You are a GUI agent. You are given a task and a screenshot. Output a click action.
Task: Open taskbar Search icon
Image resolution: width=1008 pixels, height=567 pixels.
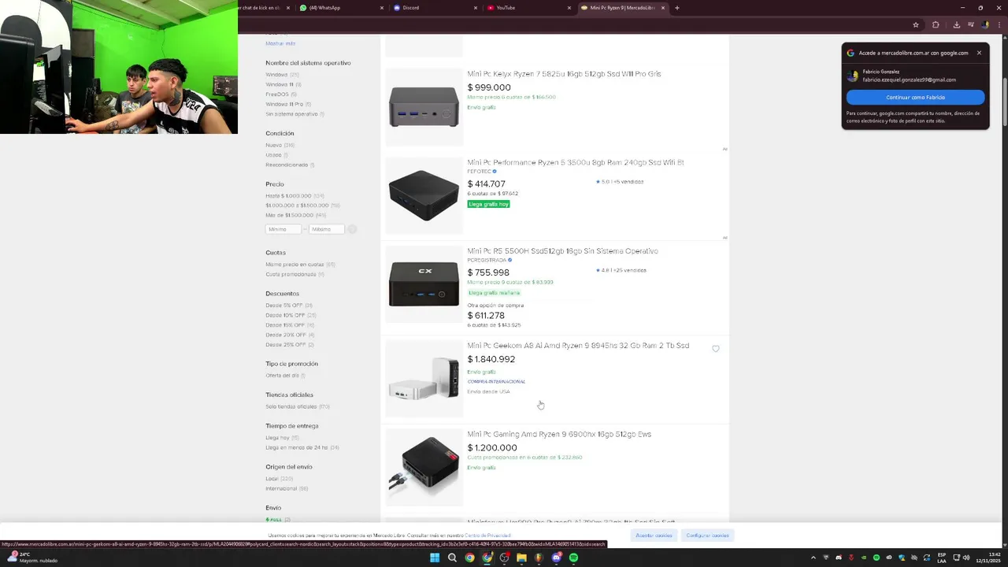coord(452,558)
